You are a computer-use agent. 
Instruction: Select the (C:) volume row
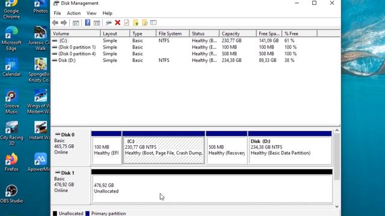[184, 40]
